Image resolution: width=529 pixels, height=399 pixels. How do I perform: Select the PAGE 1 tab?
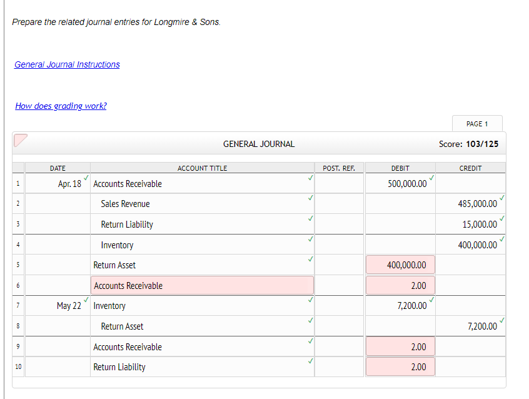[477, 123]
